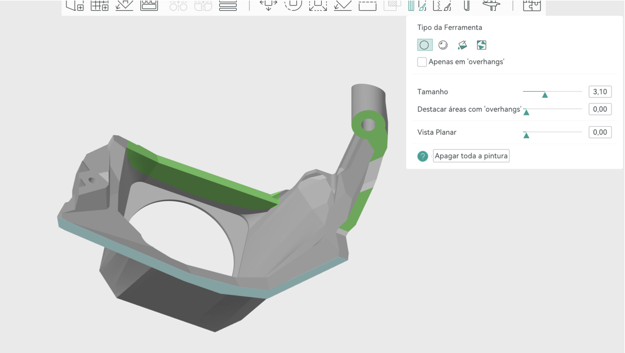625x353 pixels.
Task: Activate the Scale tool in toolbar
Action: [x=318, y=6]
